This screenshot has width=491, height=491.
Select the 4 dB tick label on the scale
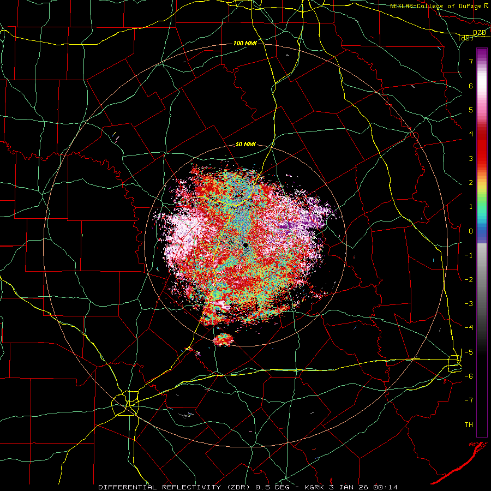coord(471,134)
